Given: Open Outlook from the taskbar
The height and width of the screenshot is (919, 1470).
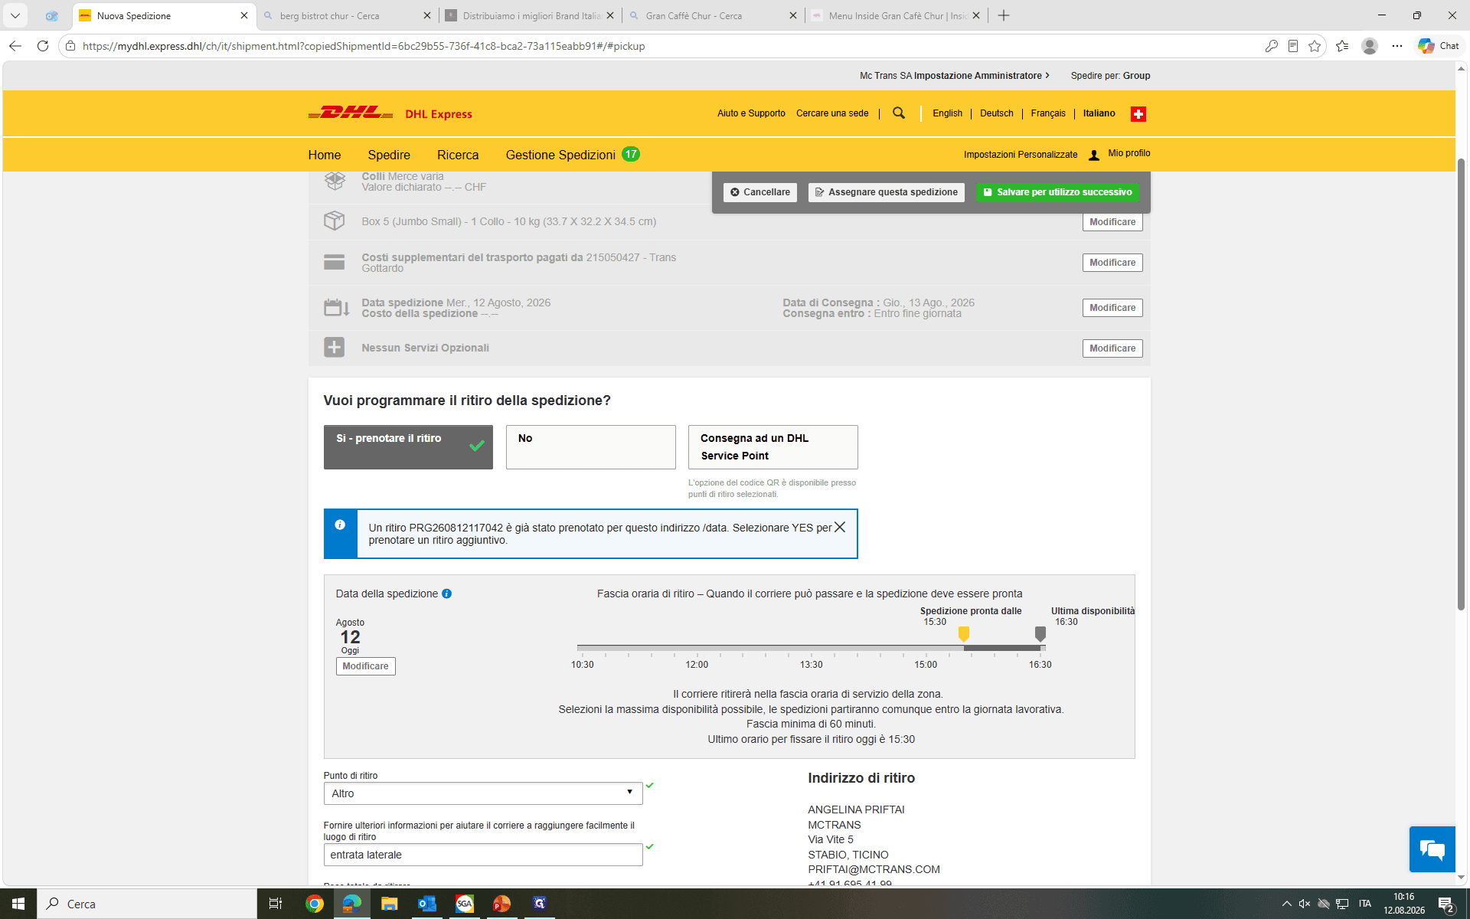Looking at the screenshot, I should 426,904.
